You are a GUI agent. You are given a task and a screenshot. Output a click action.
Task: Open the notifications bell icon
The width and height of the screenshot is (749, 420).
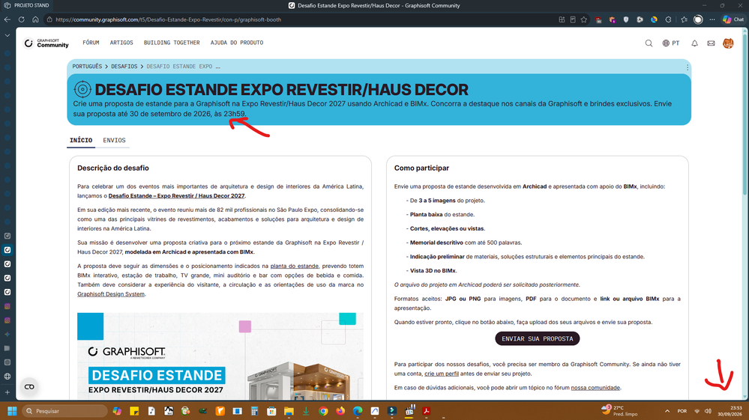pos(694,43)
